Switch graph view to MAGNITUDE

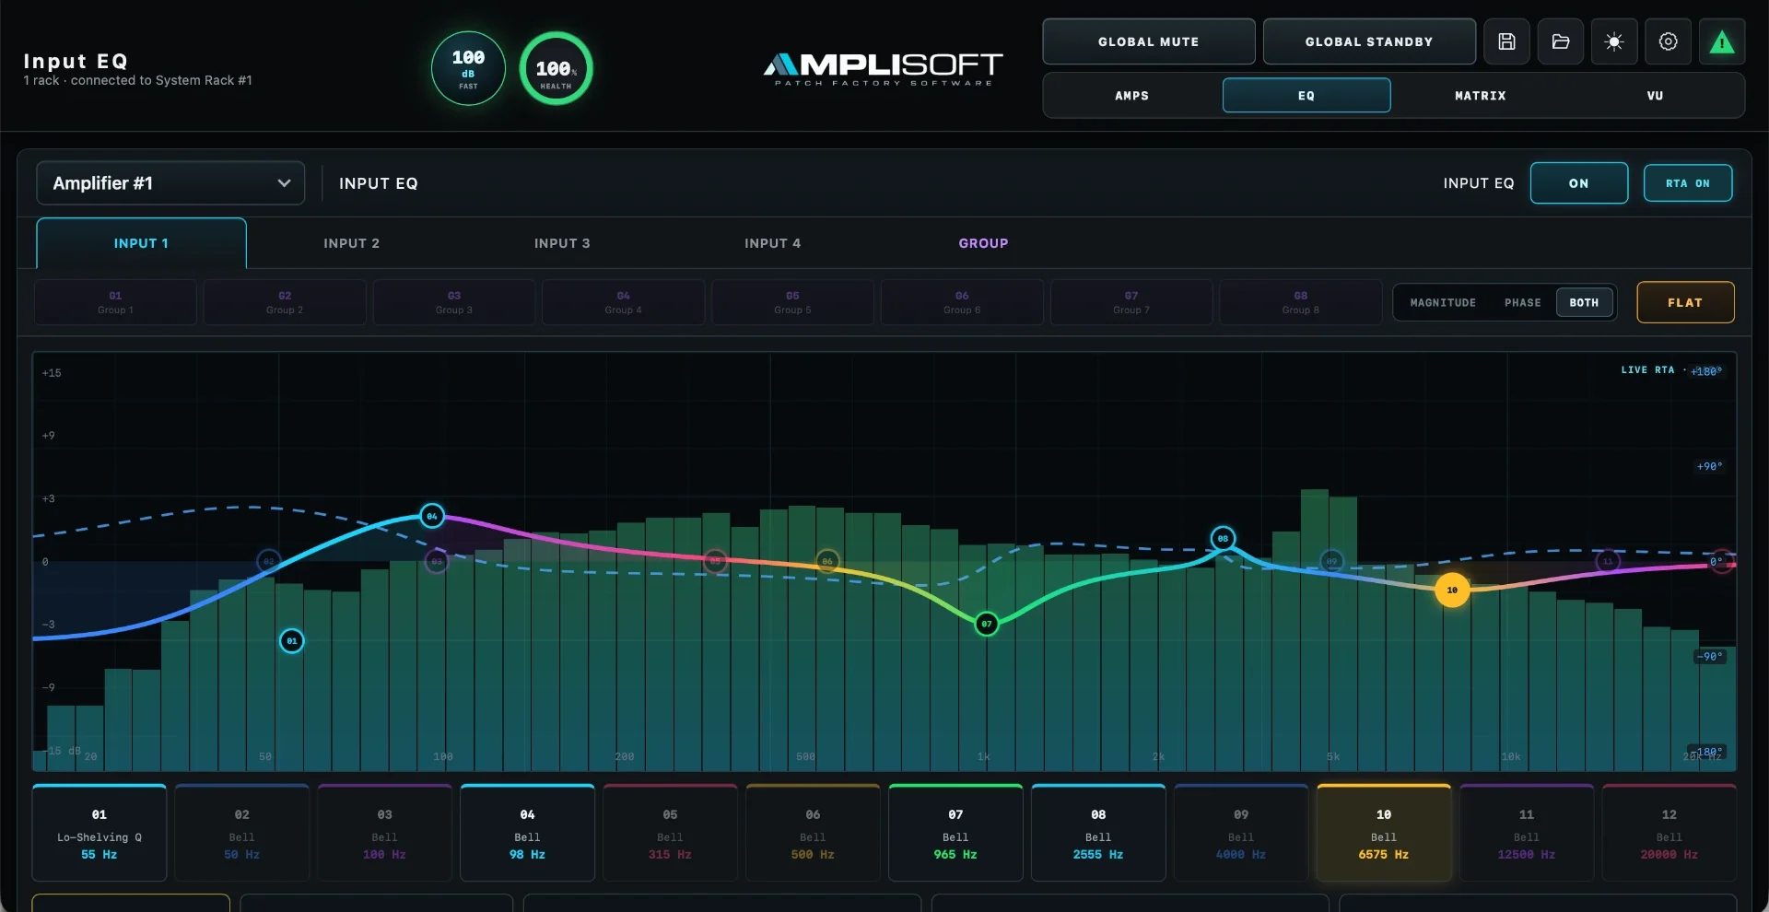pyautogui.click(x=1443, y=302)
